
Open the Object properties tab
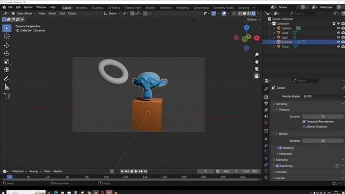266,139
